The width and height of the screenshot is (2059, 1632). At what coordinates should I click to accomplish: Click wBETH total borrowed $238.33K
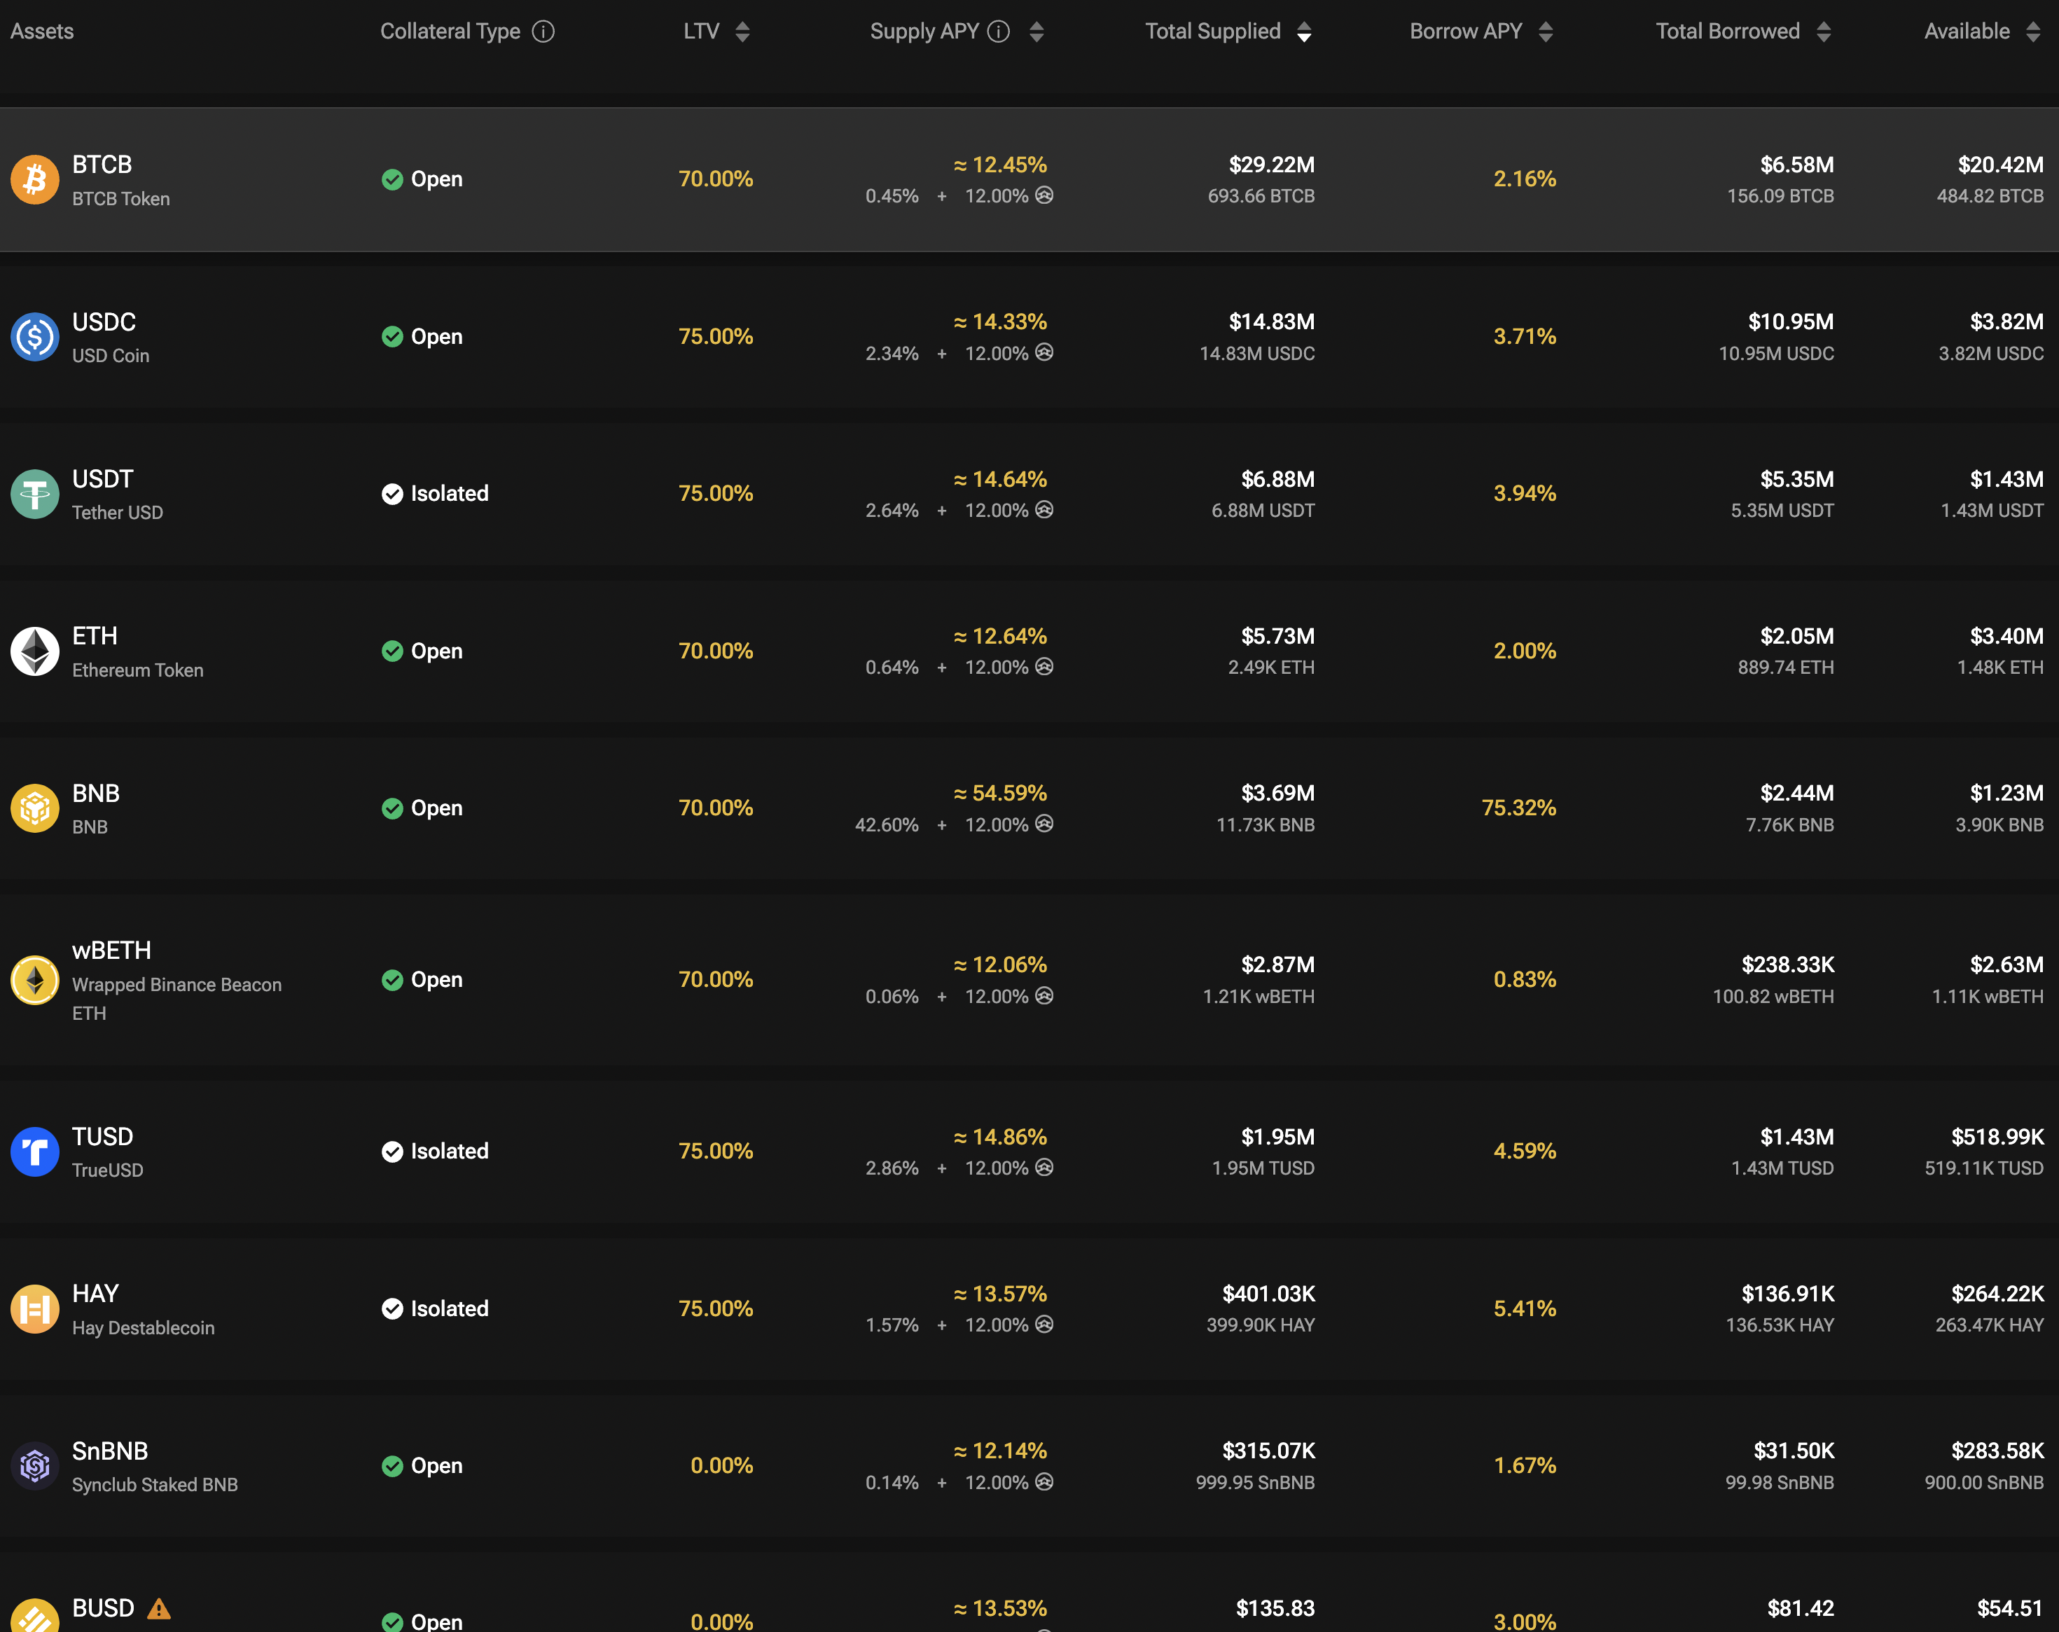coord(1788,964)
